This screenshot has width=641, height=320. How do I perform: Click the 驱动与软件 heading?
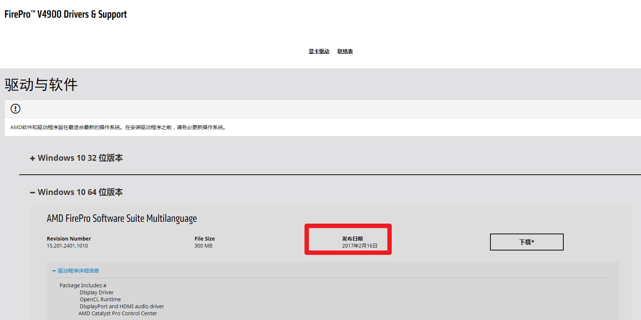click(x=41, y=85)
